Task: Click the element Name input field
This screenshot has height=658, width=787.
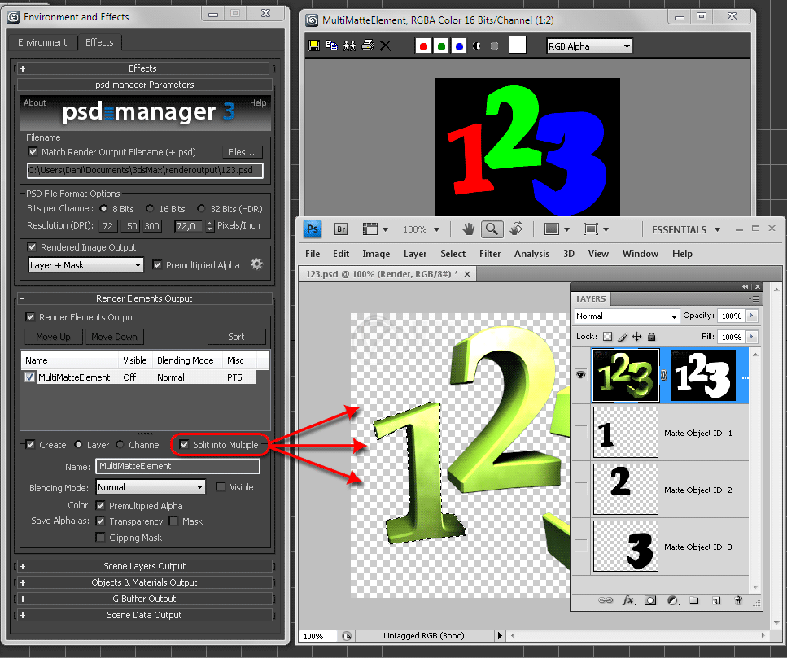Action: tap(177, 466)
